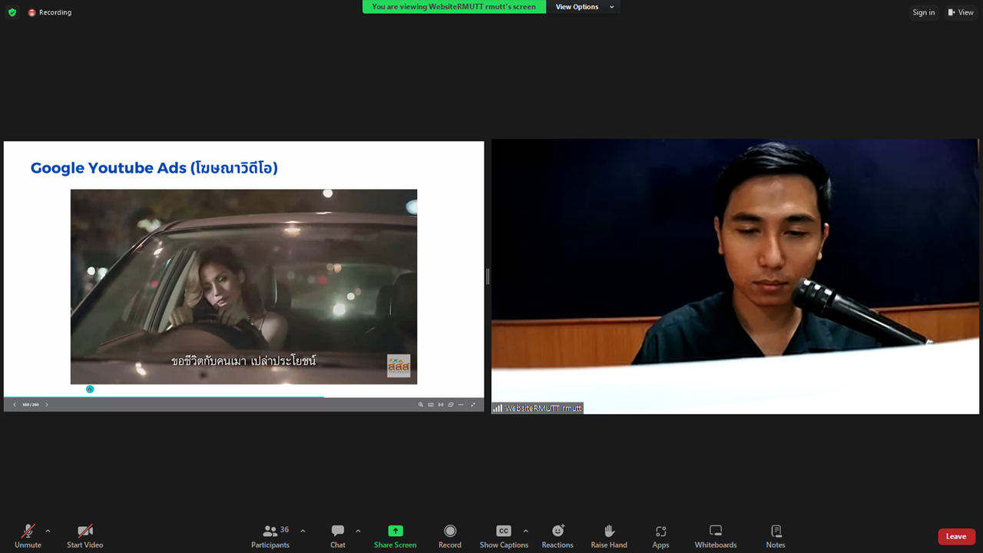Go to previous slide arrow
The width and height of the screenshot is (983, 553).
[x=15, y=404]
